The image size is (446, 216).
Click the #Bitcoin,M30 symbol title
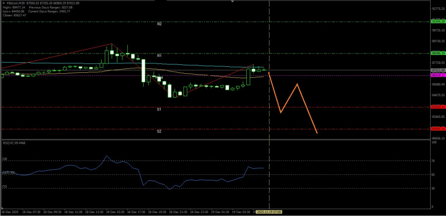(x=15, y=3)
